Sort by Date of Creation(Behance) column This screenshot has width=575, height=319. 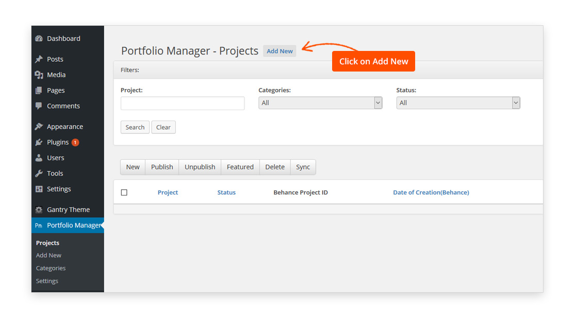coord(431,192)
